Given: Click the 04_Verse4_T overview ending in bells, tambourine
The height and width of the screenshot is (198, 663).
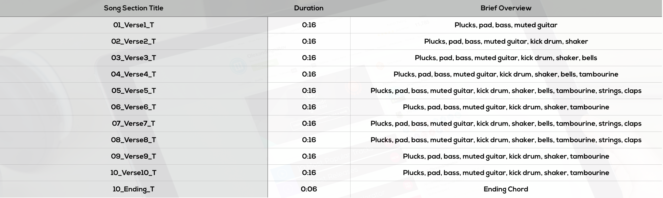Looking at the screenshot, I should pyautogui.click(x=506, y=74).
